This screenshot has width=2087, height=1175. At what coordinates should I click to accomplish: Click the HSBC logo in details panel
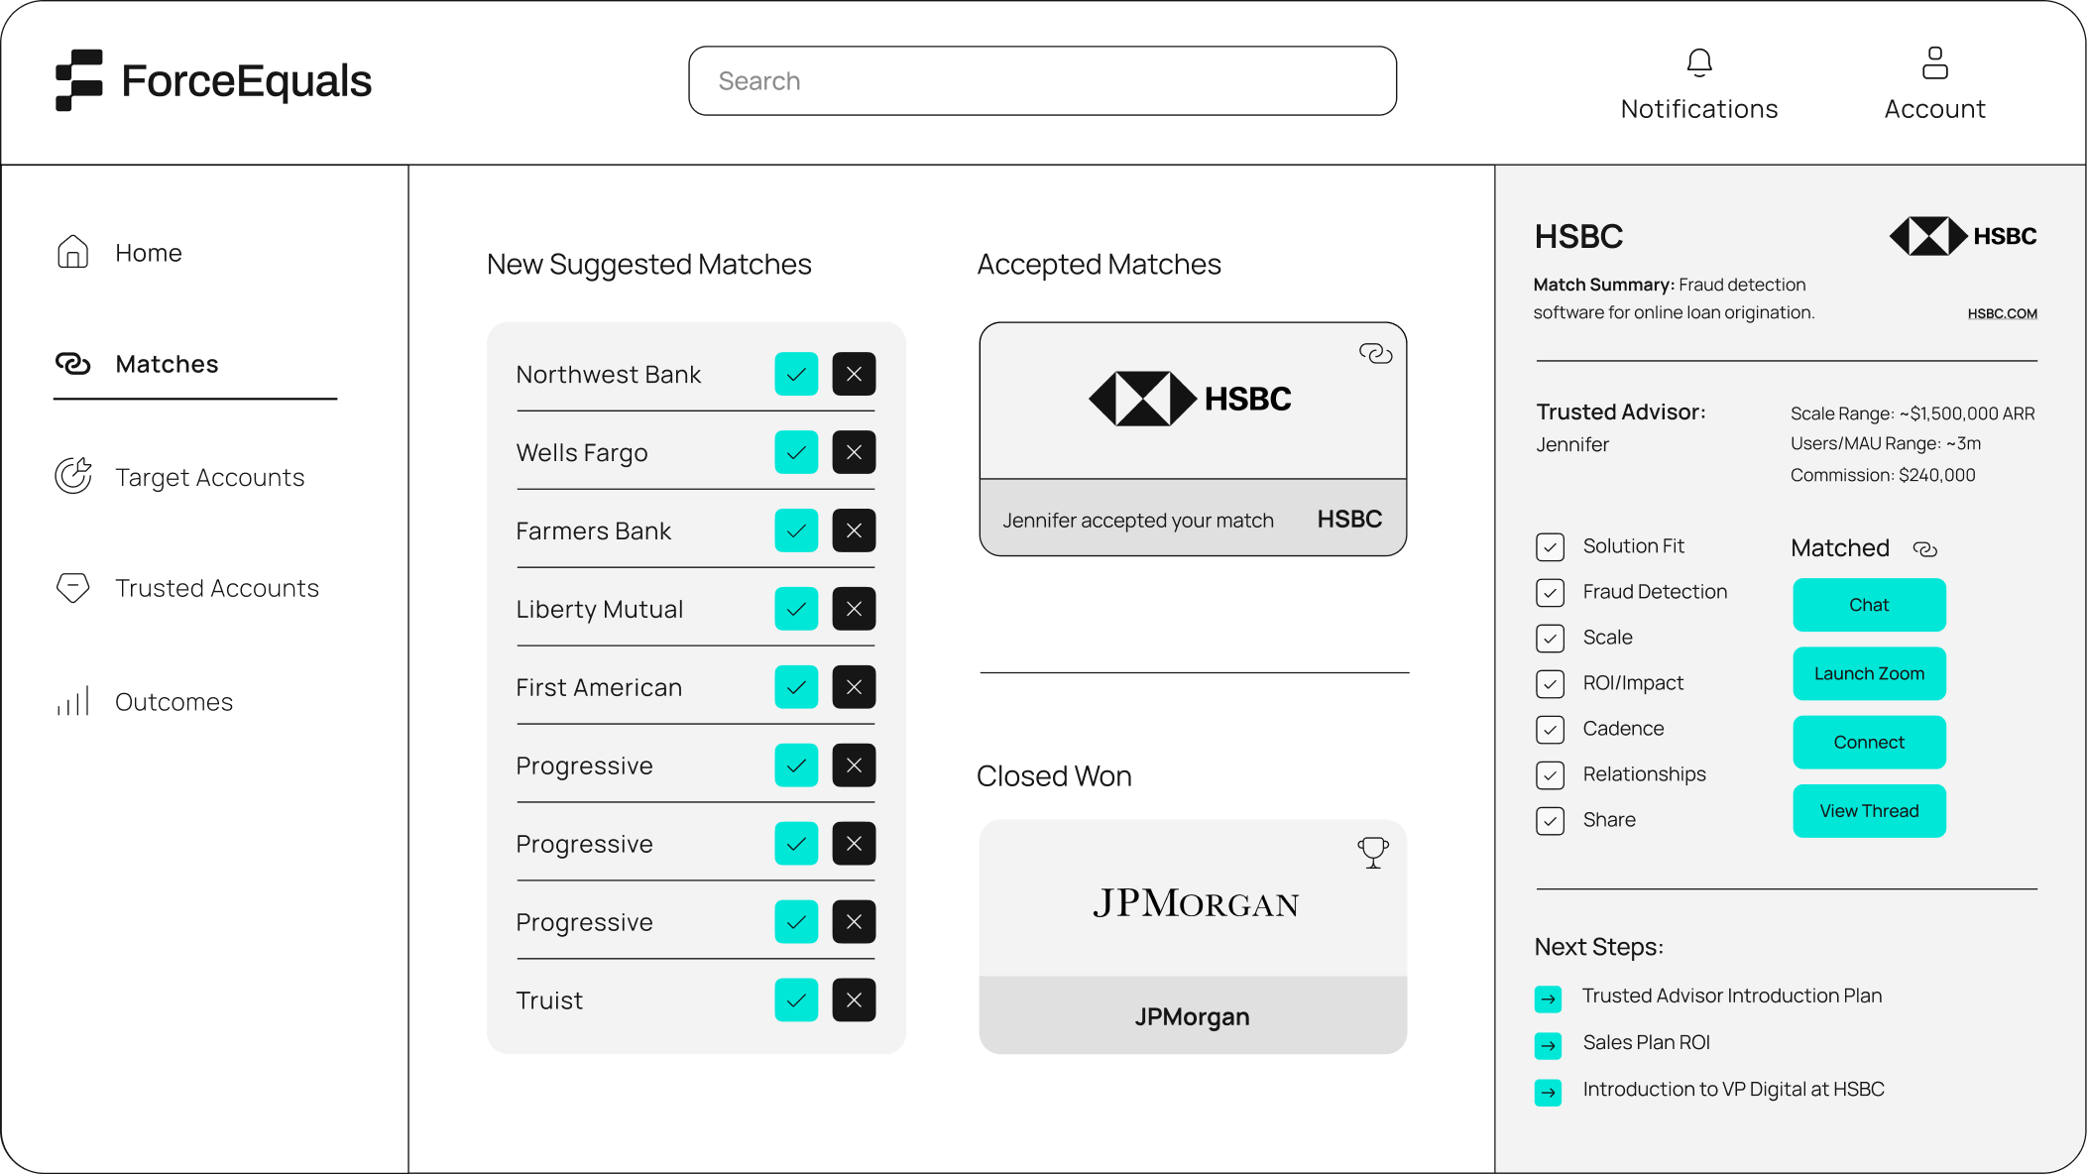tap(1963, 236)
